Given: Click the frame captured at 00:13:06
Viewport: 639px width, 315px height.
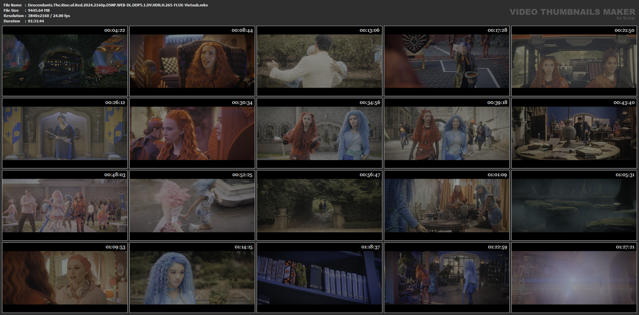Looking at the screenshot, I should 319,61.
